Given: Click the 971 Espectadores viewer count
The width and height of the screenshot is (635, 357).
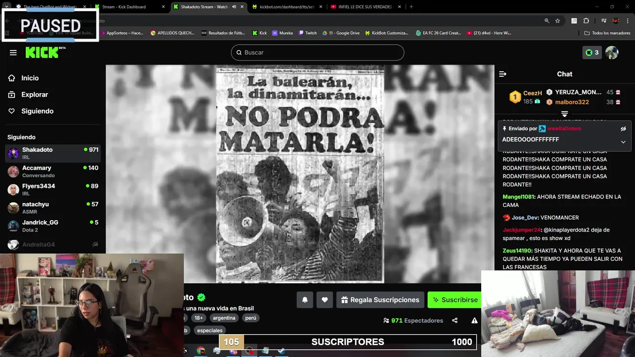Looking at the screenshot, I should point(413,321).
